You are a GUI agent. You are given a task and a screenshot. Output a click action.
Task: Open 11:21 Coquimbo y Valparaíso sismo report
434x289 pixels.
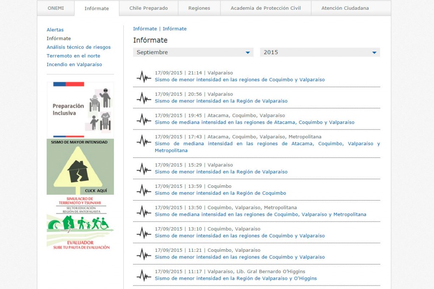[240, 257]
